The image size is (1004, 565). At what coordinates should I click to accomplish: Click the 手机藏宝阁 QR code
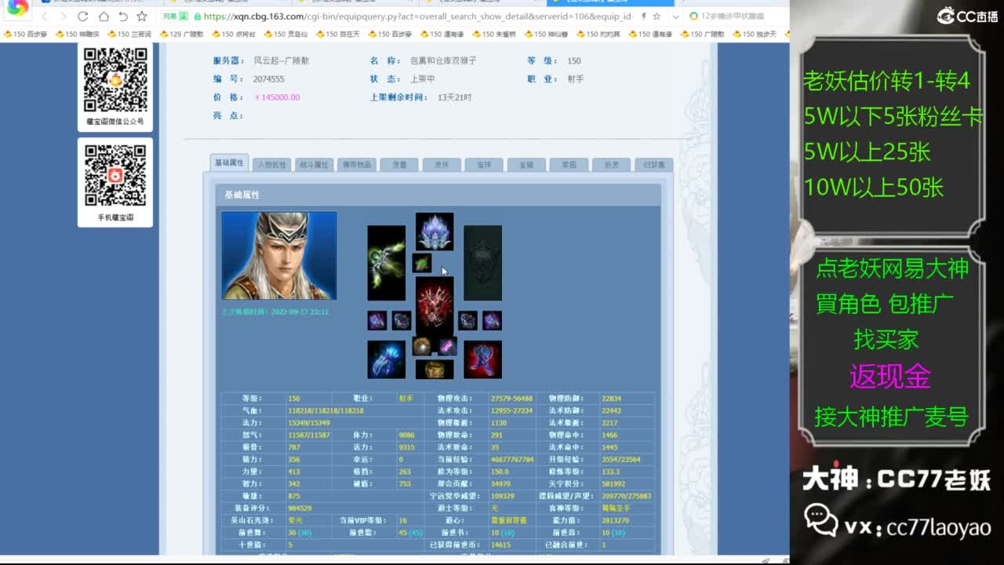(x=115, y=176)
